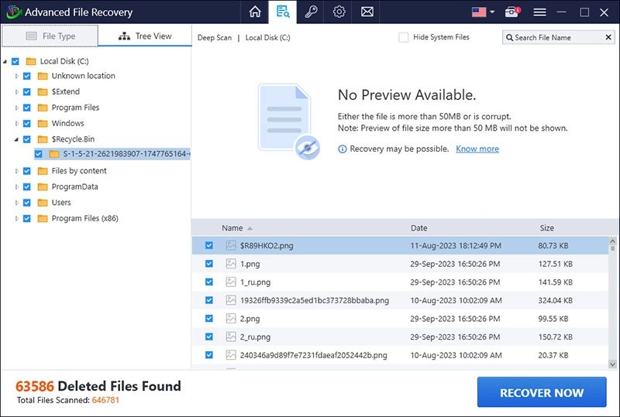
Task: Collapse the Local Disk (C:) tree node
Action: coord(5,61)
